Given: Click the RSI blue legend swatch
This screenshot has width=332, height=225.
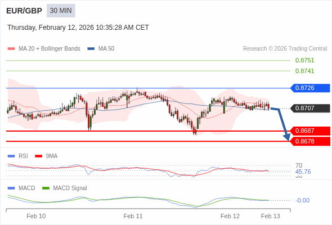Looking at the screenshot, I should coord(11,156).
